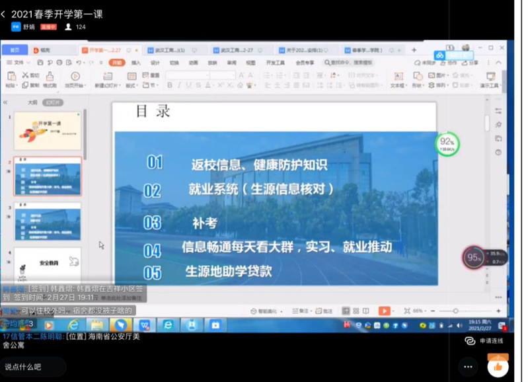Click the orange slideshow play button
The image size is (528, 382).
pos(384,310)
